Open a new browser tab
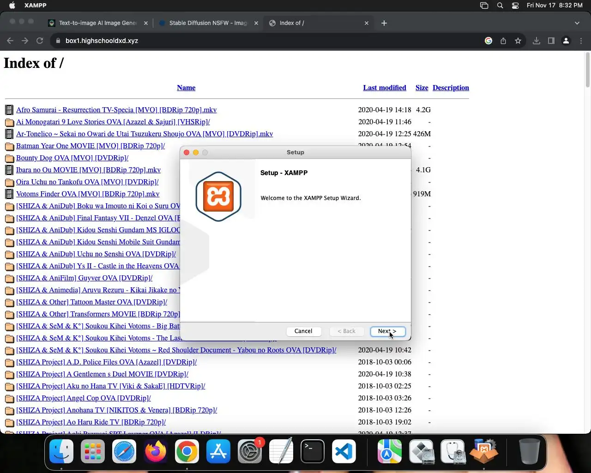The image size is (591, 473). (x=384, y=23)
